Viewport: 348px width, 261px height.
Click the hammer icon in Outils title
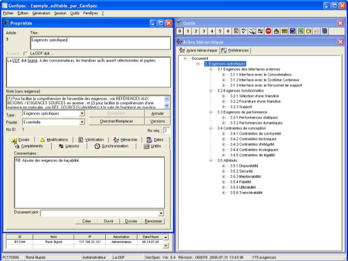coord(179,23)
